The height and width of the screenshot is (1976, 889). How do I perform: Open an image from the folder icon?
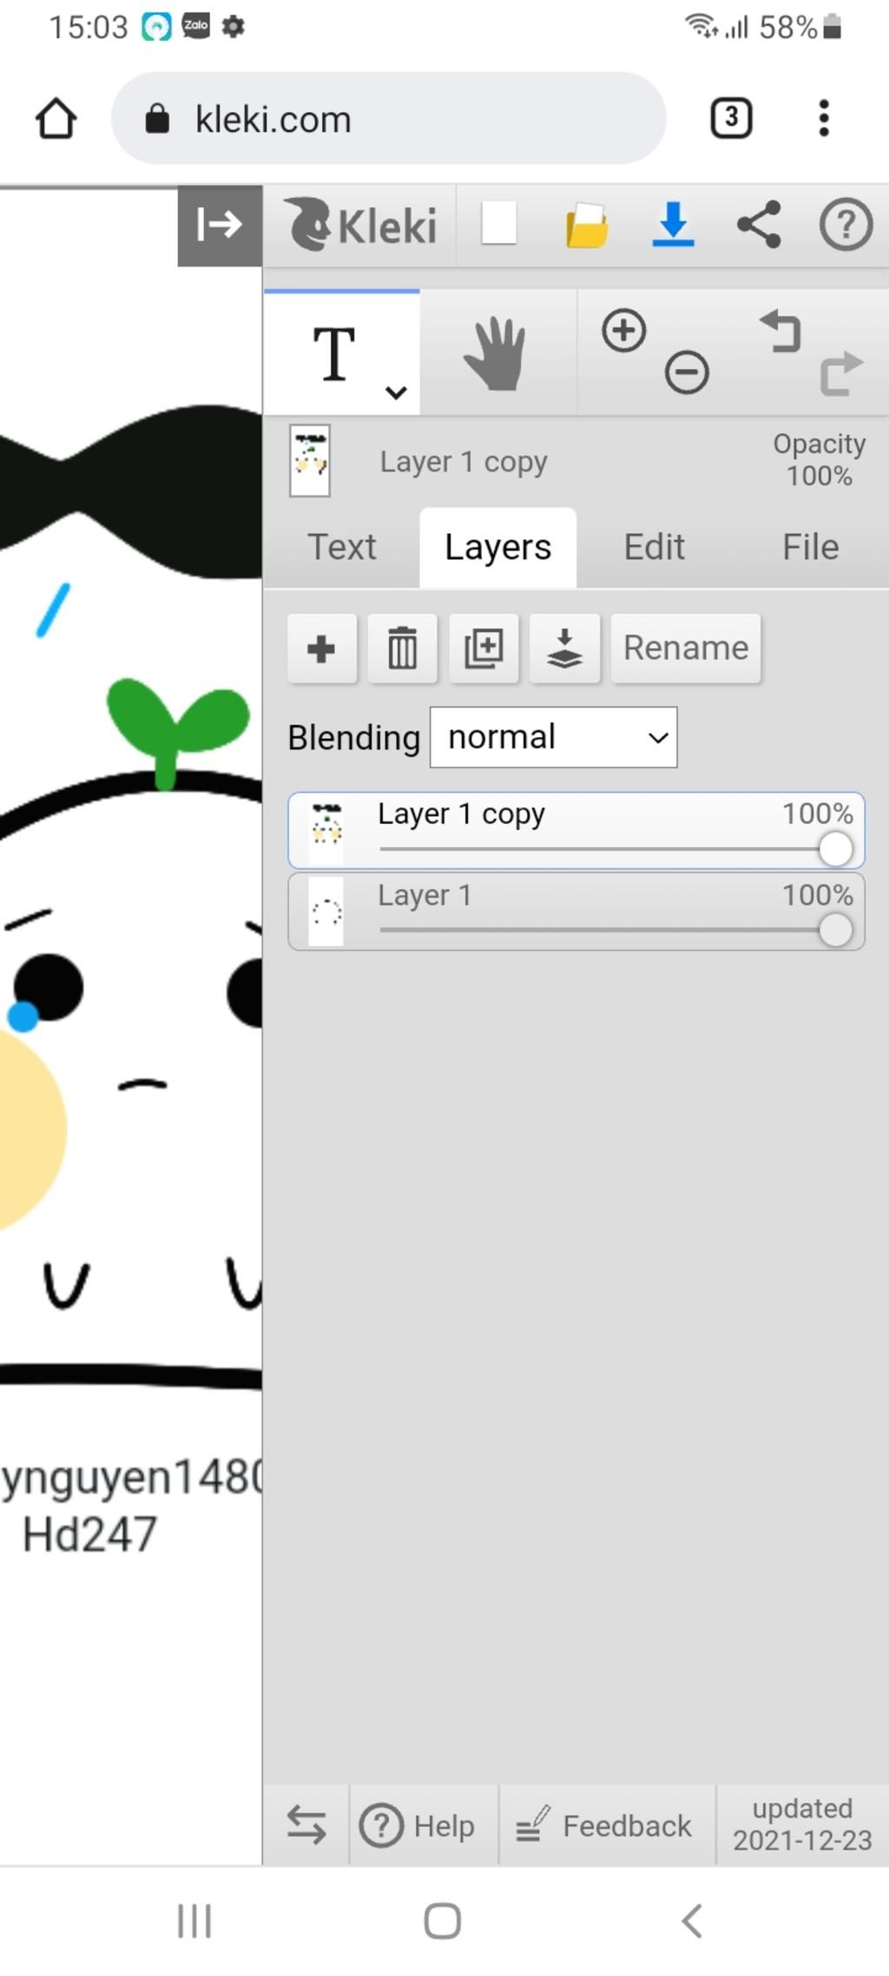[586, 226]
